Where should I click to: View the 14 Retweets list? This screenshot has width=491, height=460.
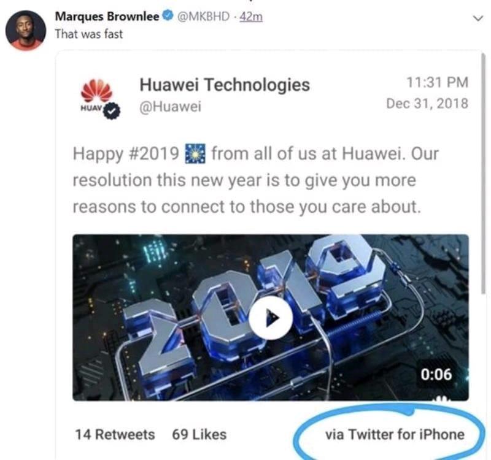pos(115,434)
